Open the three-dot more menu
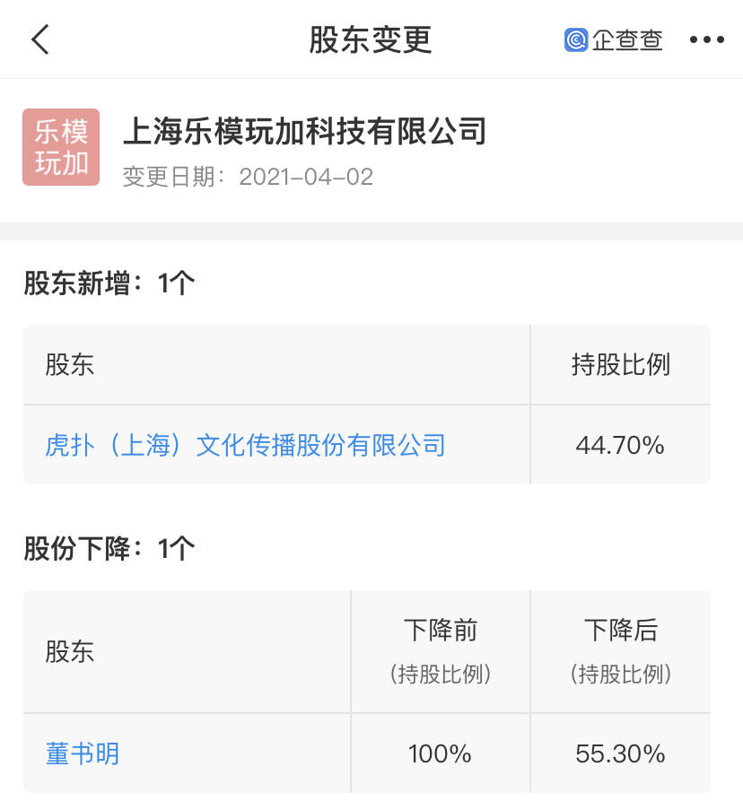Image resolution: width=743 pixels, height=801 pixels. pyautogui.click(x=707, y=39)
